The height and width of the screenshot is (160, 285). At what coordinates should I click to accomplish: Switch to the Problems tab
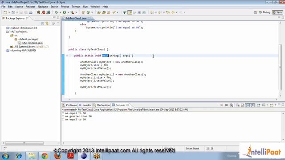pos(69,105)
